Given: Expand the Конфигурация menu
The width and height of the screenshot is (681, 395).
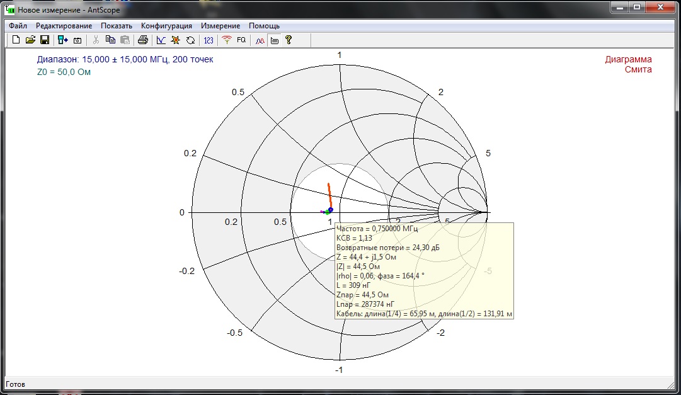Looking at the screenshot, I should [166, 26].
